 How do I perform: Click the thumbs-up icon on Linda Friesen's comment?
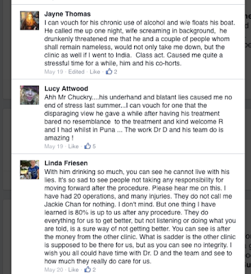(88, 269)
